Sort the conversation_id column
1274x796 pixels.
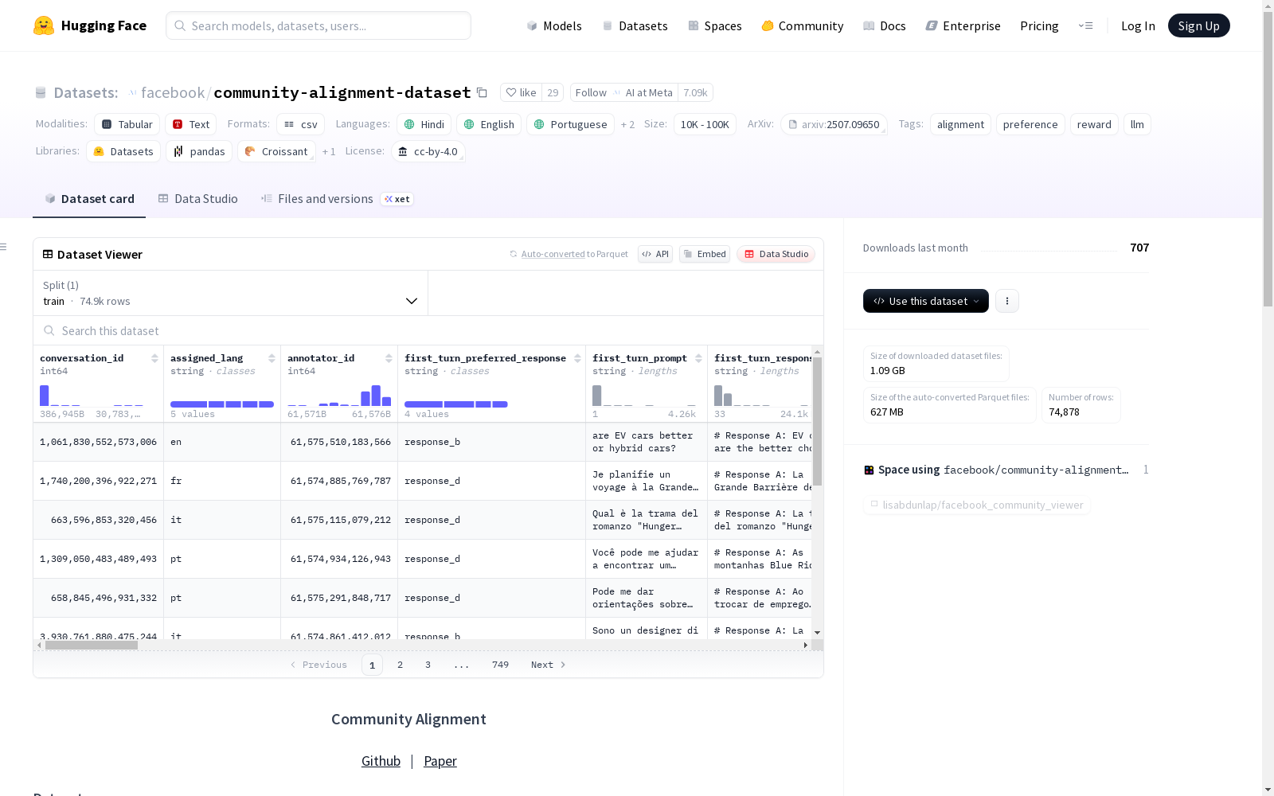tap(154, 358)
